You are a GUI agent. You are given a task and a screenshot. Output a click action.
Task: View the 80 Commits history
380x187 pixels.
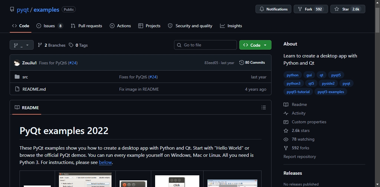point(252,63)
